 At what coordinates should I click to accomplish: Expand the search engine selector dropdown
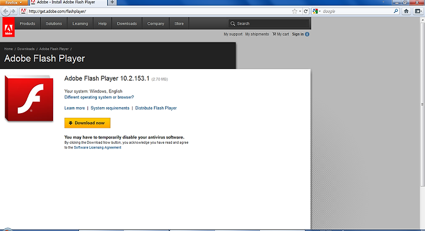pos(316,11)
